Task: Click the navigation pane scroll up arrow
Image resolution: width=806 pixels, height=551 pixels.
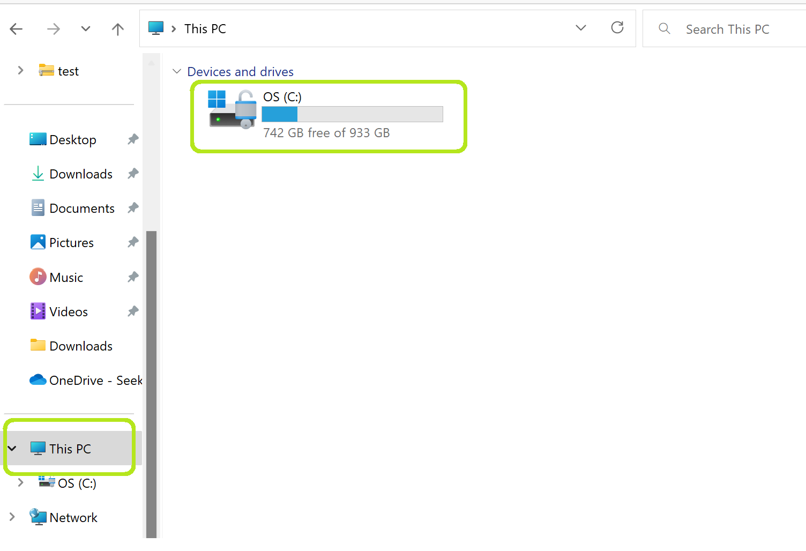Action: (x=152, y=63)
